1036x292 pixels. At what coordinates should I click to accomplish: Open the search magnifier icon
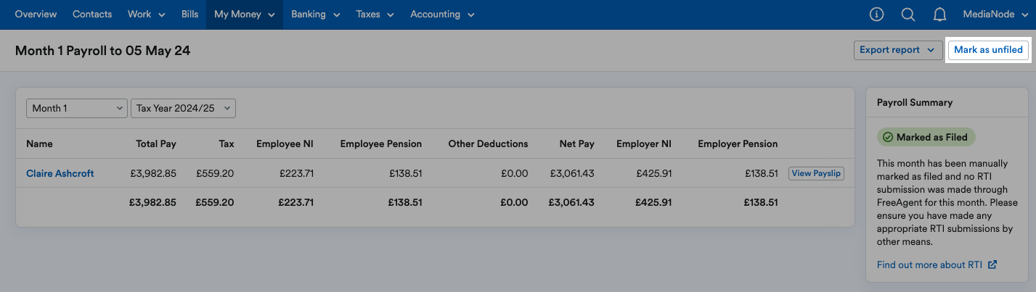908,14
